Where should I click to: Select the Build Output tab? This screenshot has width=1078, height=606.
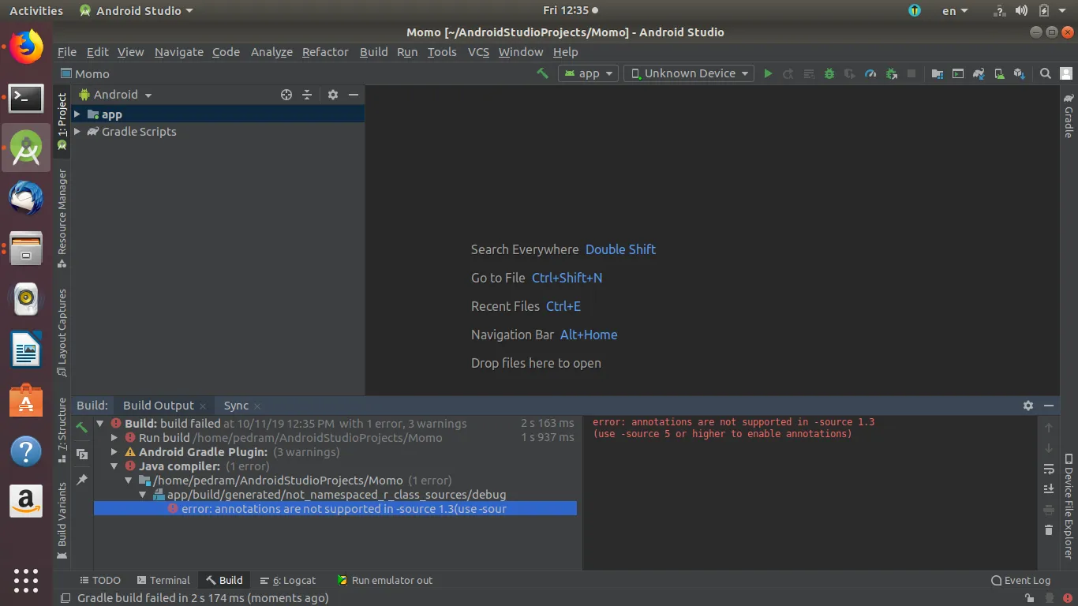158,406
